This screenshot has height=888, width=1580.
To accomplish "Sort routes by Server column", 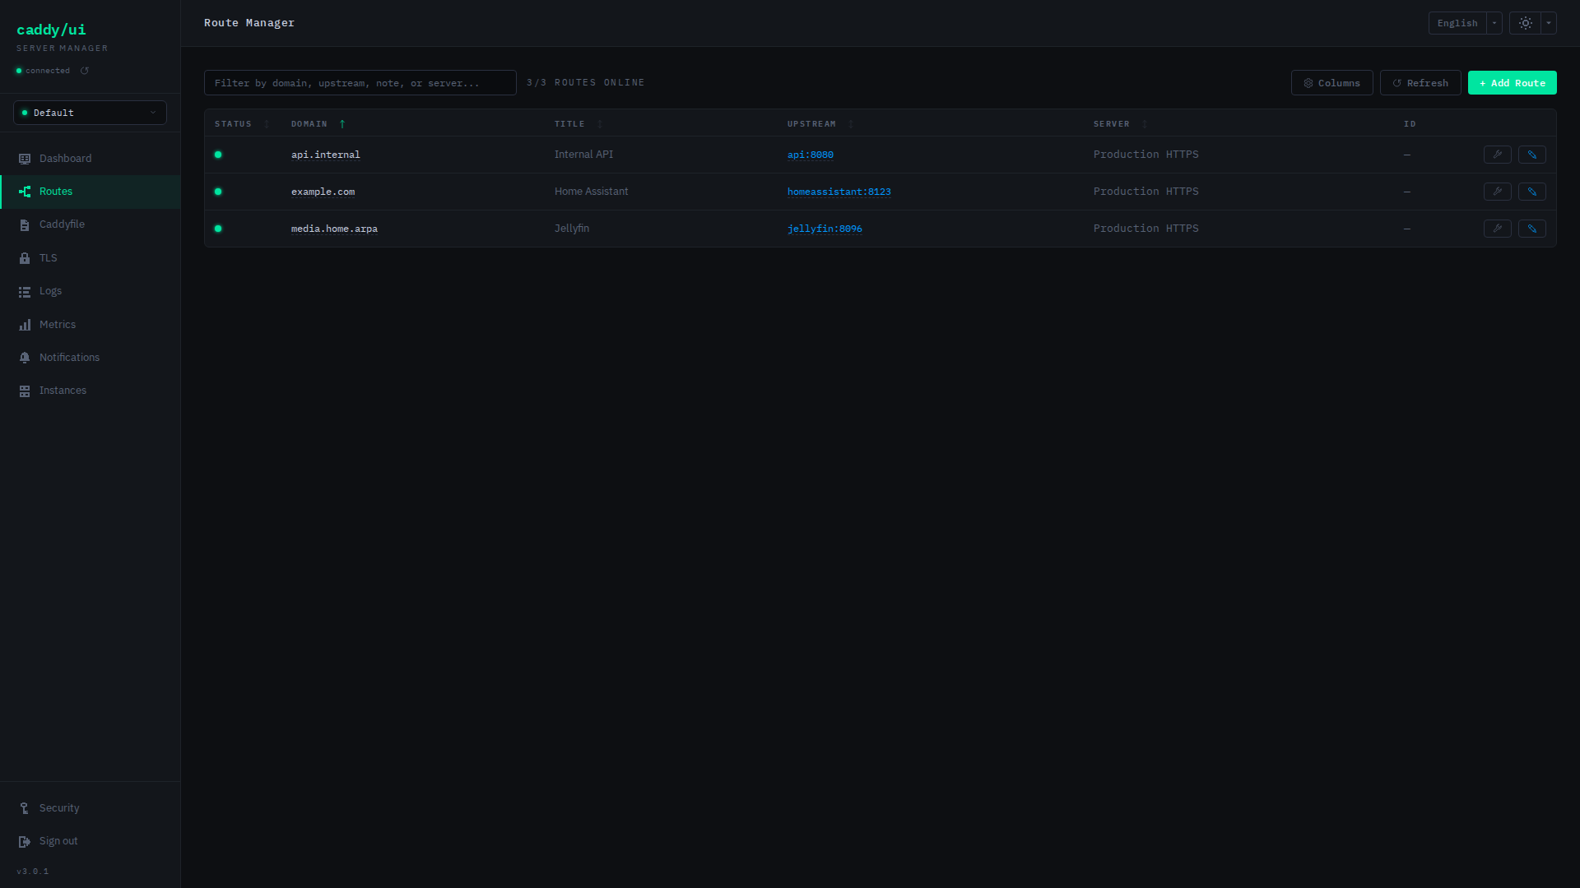I will [1120, 124].
